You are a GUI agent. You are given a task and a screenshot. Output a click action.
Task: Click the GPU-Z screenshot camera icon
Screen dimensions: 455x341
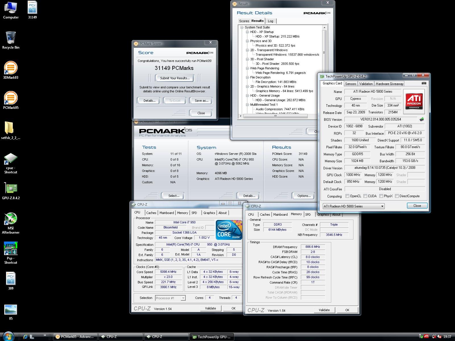point(424,83)
